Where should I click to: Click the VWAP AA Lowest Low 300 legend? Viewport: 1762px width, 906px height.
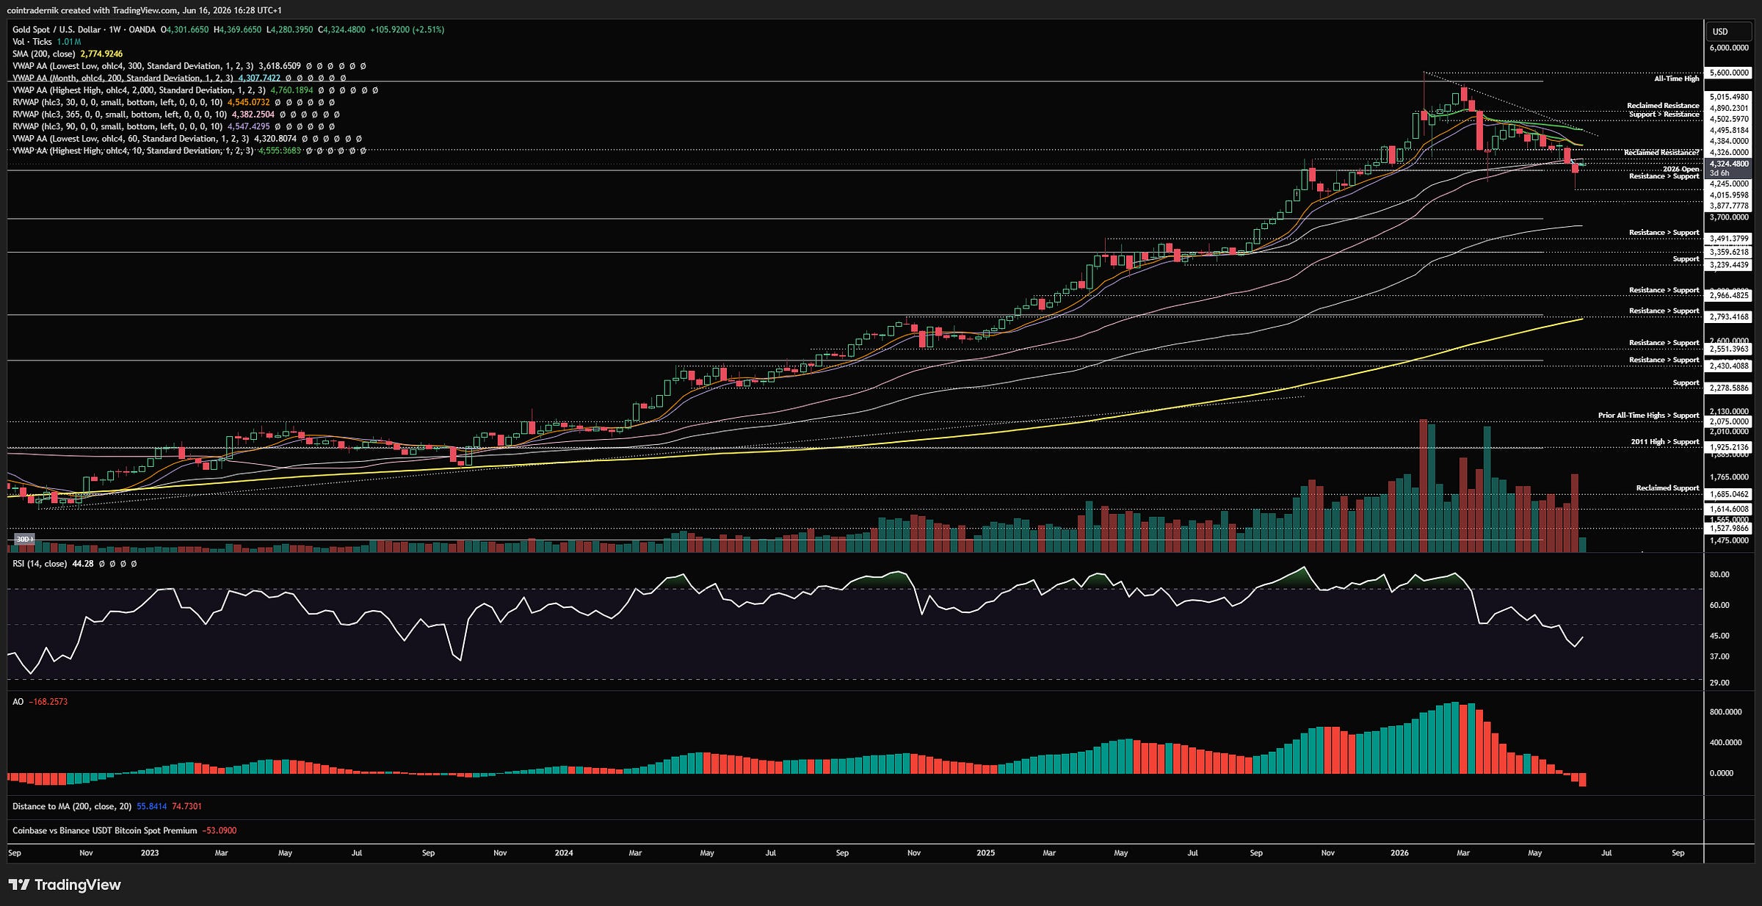click(133, 66)
